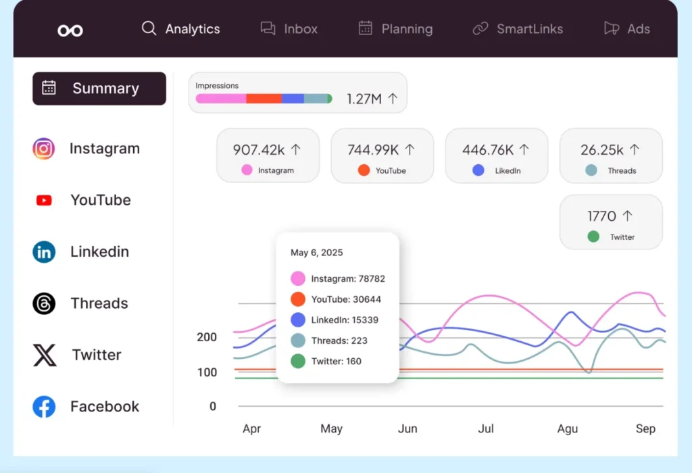
Task: Click the Twitter X icon
Action: (43, 355)
